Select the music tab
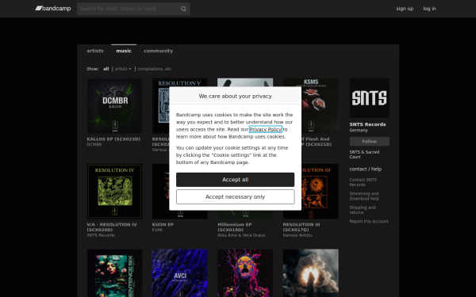This screenshot has height=297, width=476. click(124, 51)
